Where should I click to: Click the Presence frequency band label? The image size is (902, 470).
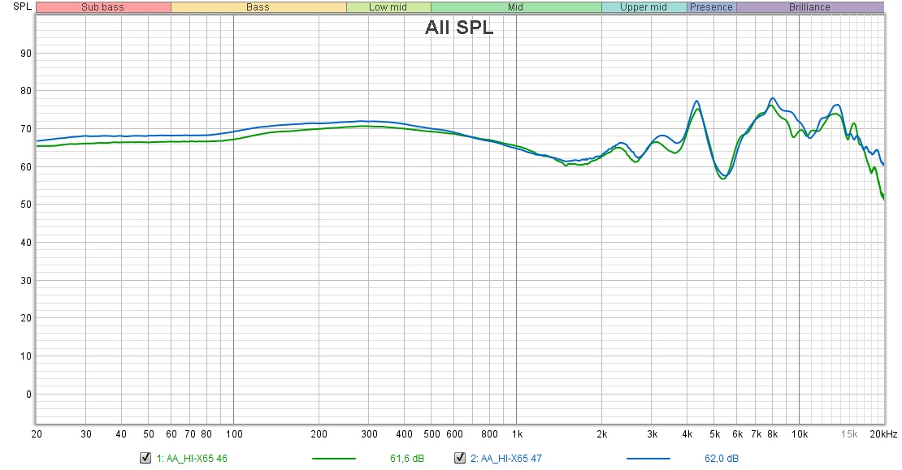point(712,7)
